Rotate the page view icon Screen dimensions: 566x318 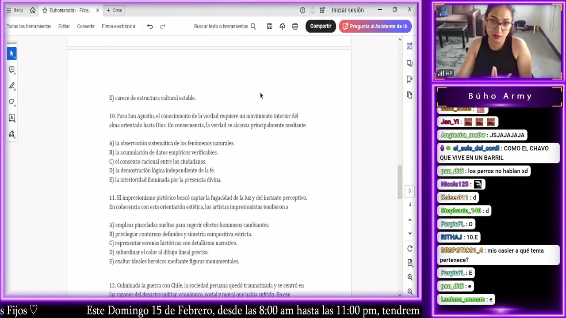pyautogui.click(x=409, y=249)
